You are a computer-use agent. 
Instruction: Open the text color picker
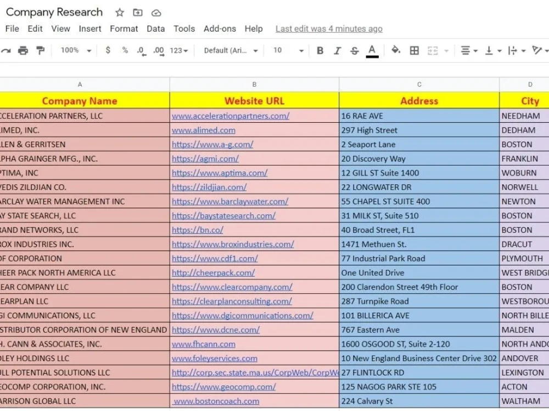(x=372, y=51)
